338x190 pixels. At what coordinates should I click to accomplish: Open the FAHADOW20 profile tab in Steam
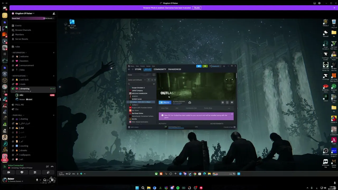[x=175, y=69]
